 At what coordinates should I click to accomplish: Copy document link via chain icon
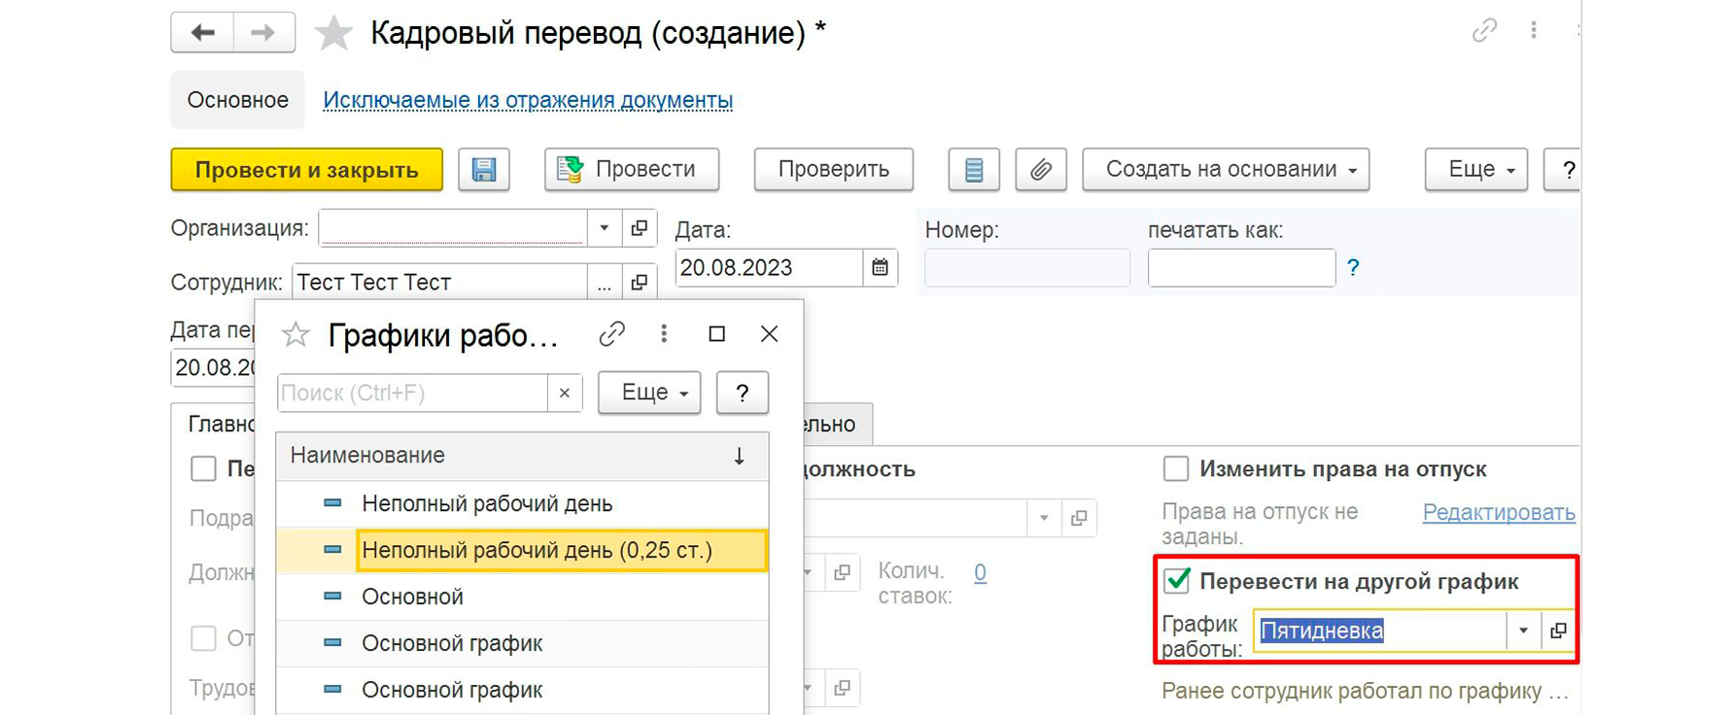coord(1484,31)
